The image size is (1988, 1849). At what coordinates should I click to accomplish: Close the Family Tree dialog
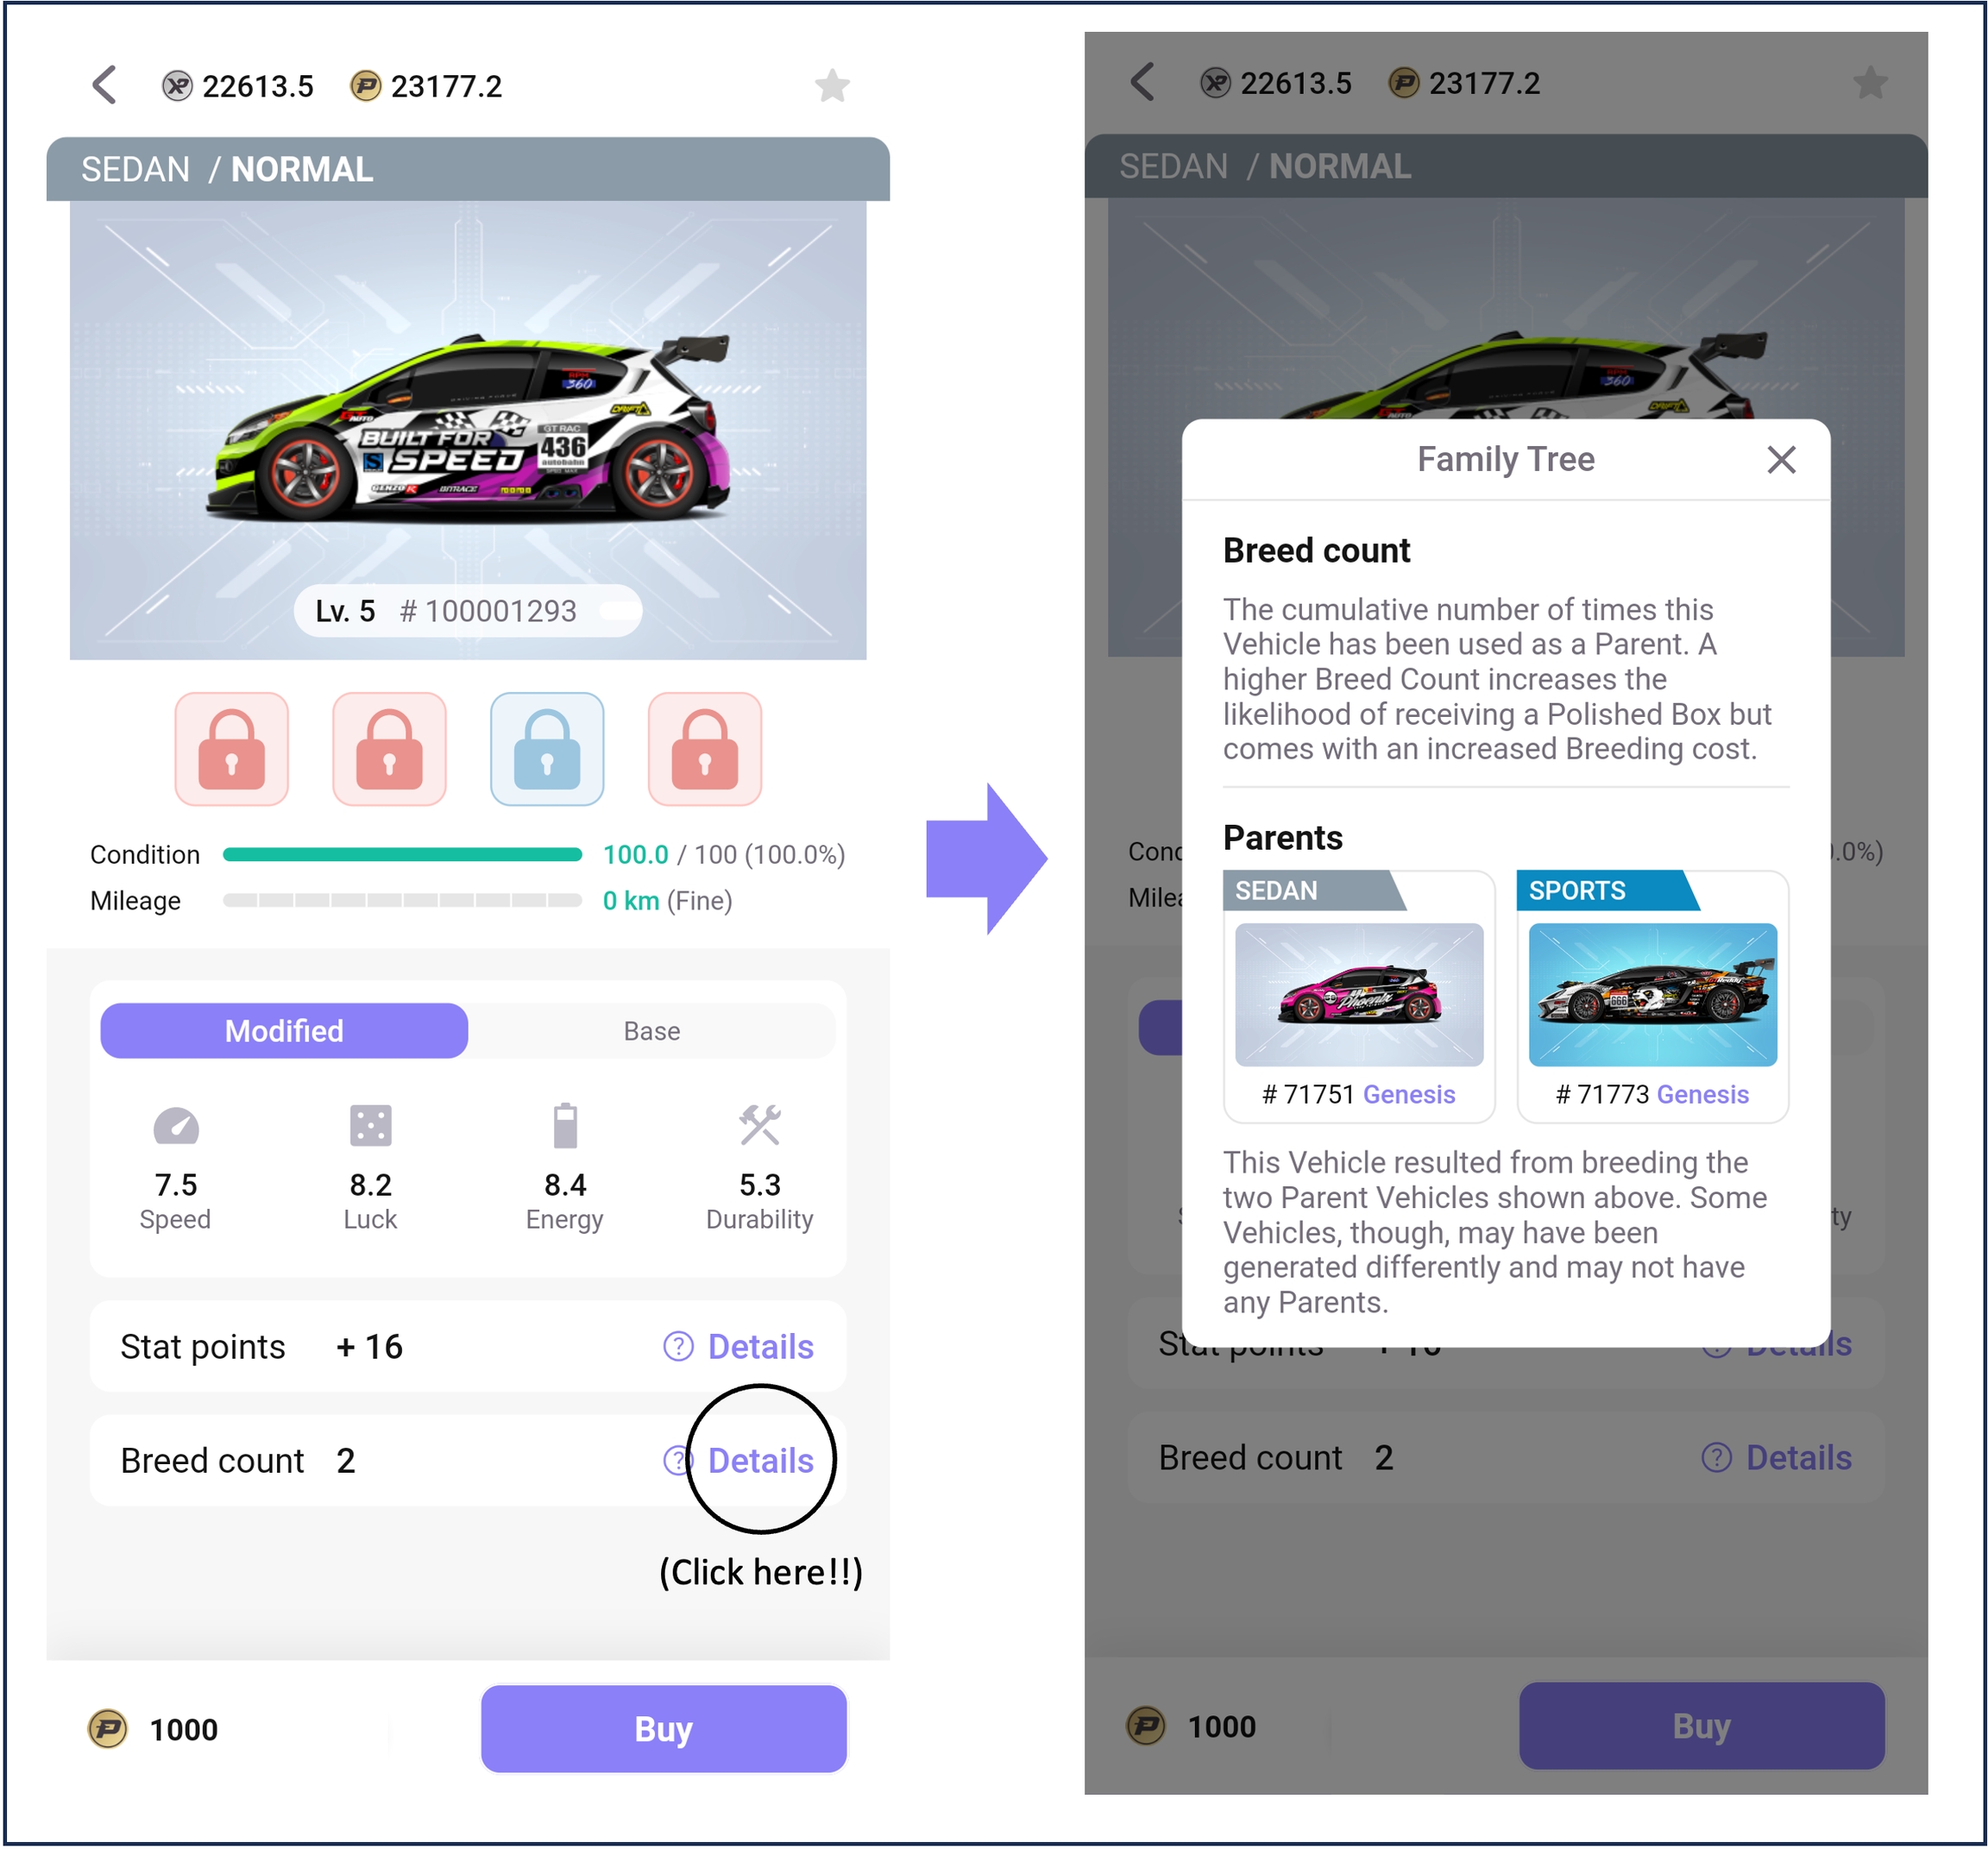tap(1782, 460)
